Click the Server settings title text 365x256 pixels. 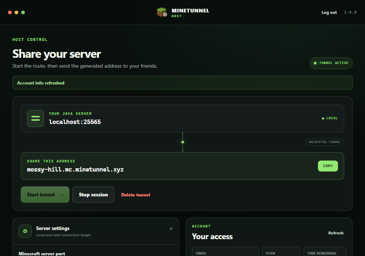point(53,229)
